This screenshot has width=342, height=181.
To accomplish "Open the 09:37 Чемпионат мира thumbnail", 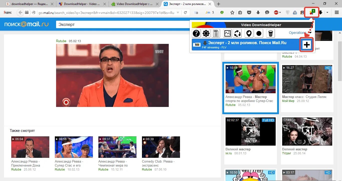I will point(117,147).
